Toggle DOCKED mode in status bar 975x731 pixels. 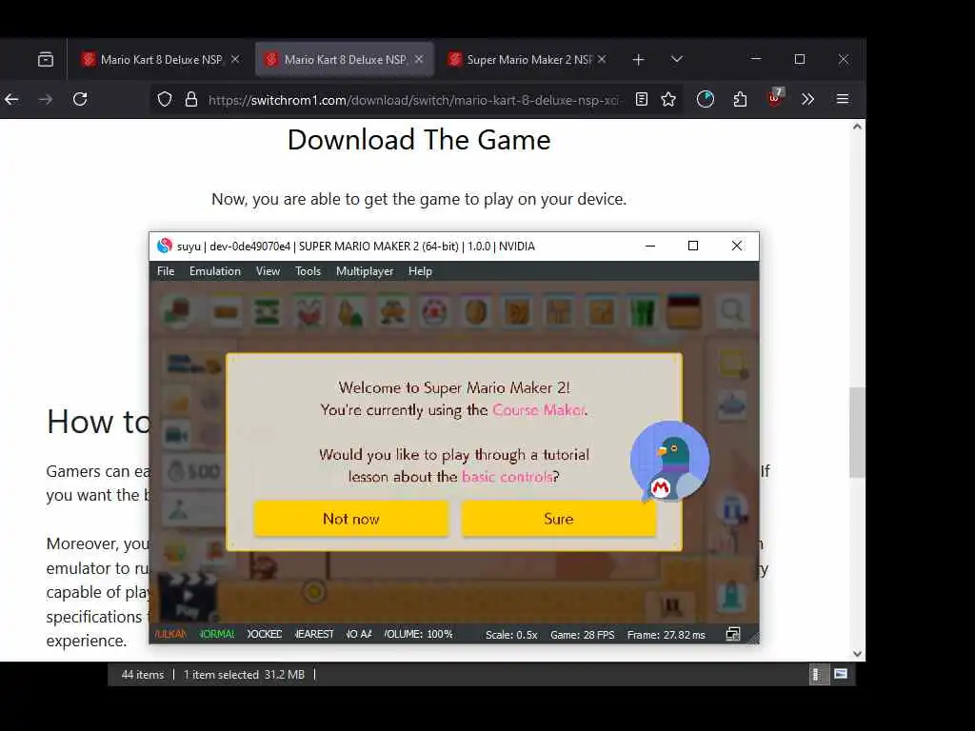pos(265,634)
